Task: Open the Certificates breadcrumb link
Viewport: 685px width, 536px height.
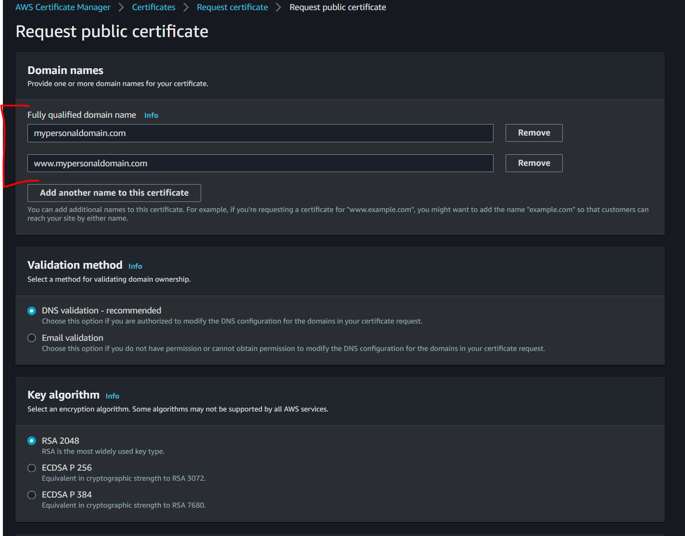Action: tap(153, 7)
